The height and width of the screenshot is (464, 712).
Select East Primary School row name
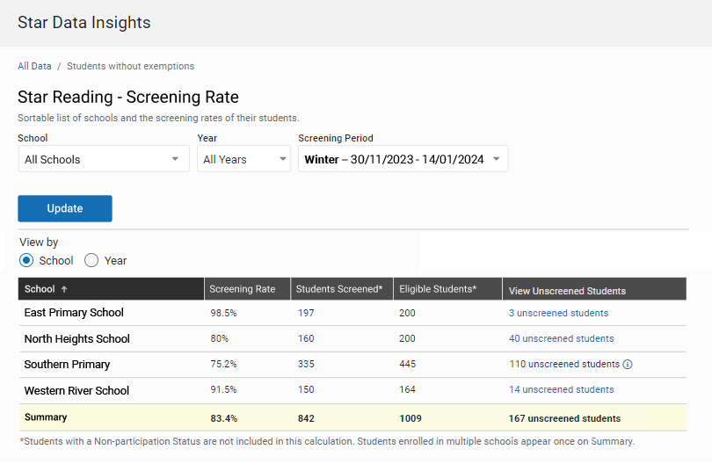pyautogui.click(x=74, y=313)
